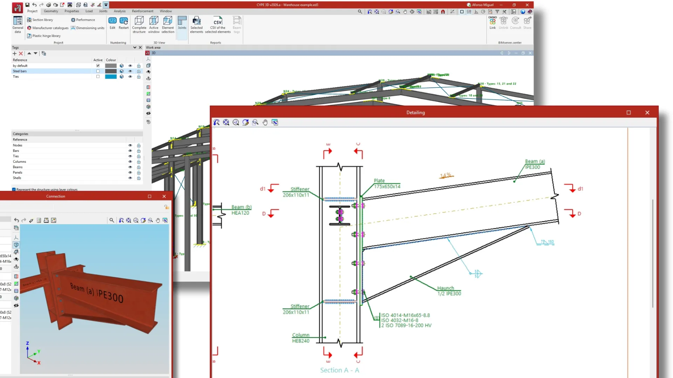Image resolution: width=673 pixels, height=378 pixels.
Task: Click the Complete structure 3D view icon
Action: click(139, 24)
